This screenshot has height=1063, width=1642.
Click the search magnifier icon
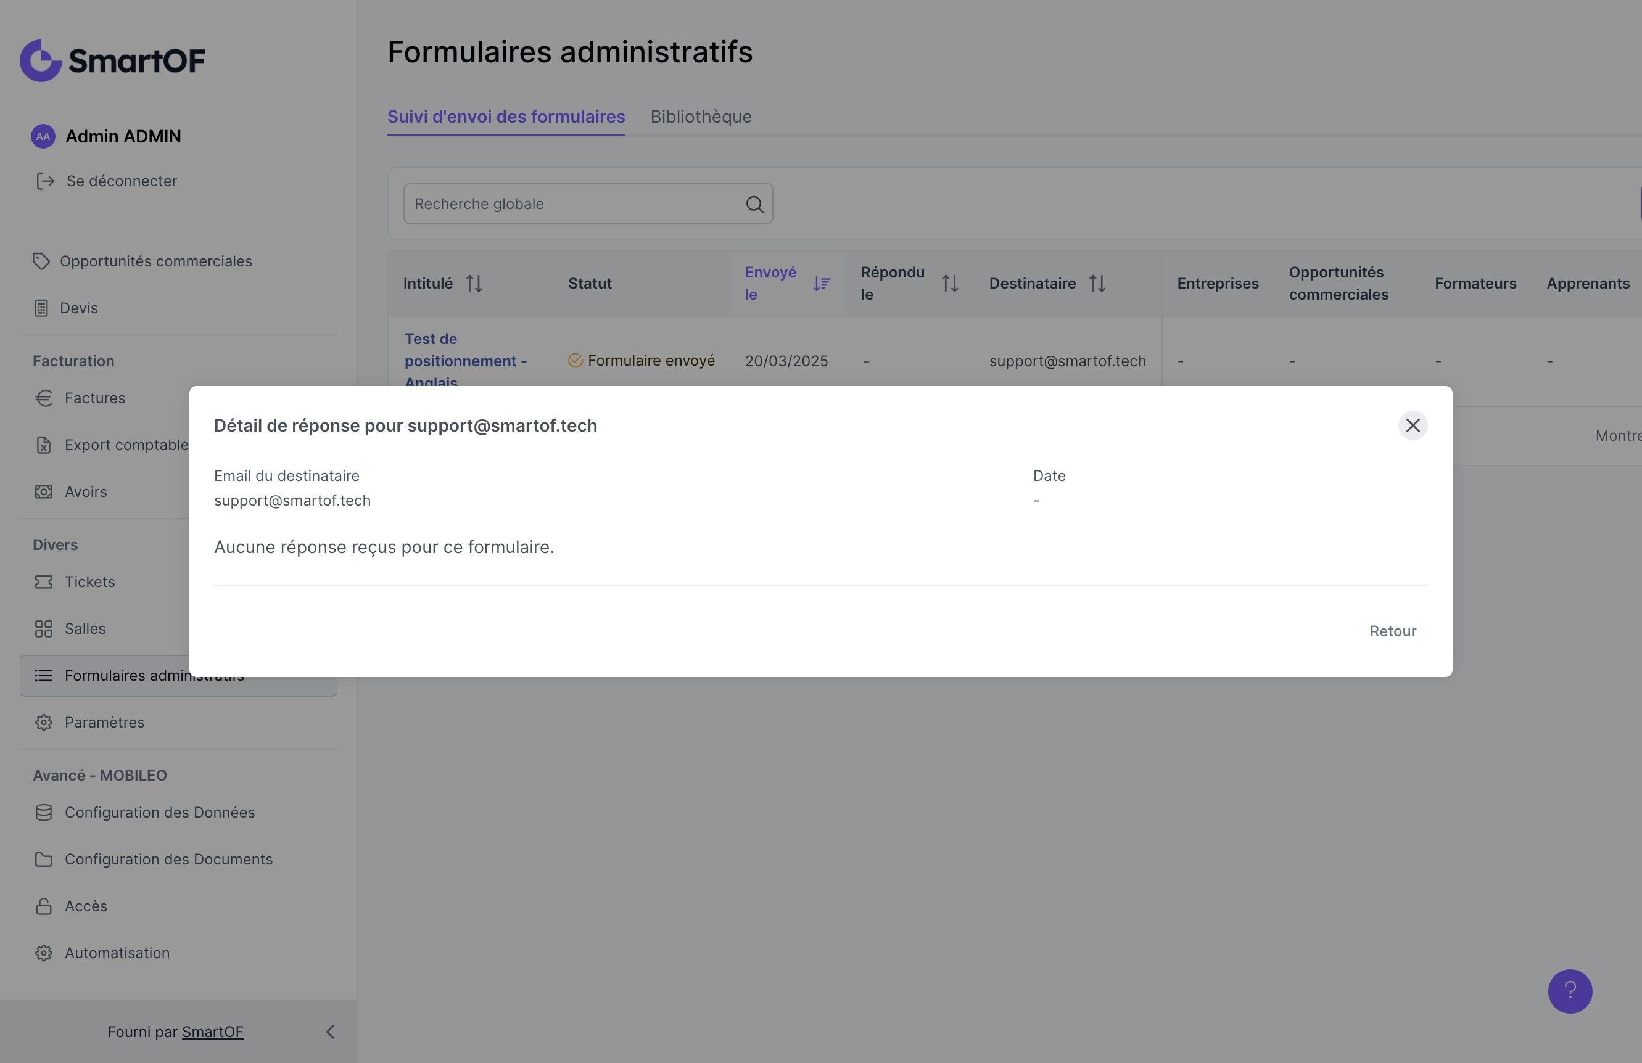754,204
